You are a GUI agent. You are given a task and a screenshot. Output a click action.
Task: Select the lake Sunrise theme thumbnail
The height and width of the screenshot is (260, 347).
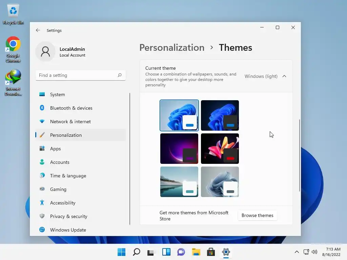coord(179,182)
